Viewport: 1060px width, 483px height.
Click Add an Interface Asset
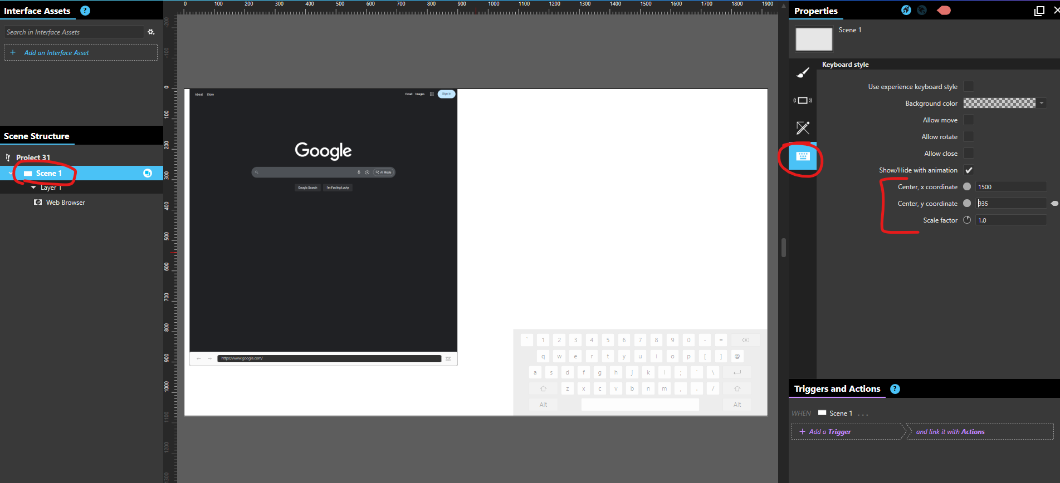56,53
